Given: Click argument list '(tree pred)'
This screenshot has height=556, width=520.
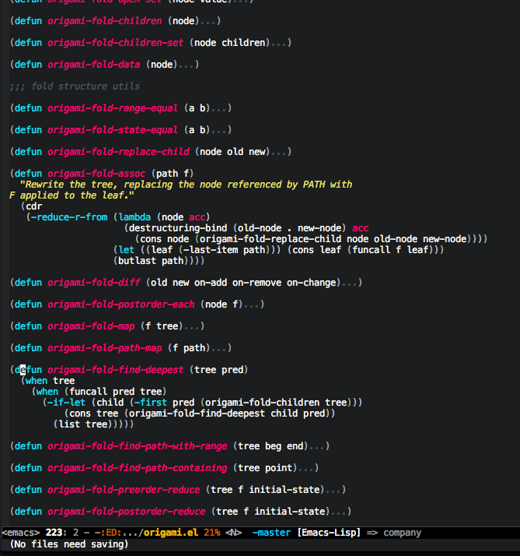Looking at the screenshot, I should point(218,370).
